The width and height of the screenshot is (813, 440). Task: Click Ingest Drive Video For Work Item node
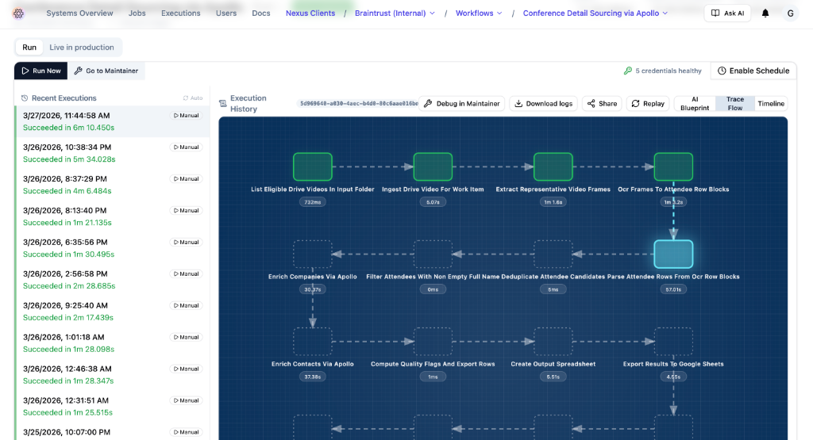(x=433, y=166)
